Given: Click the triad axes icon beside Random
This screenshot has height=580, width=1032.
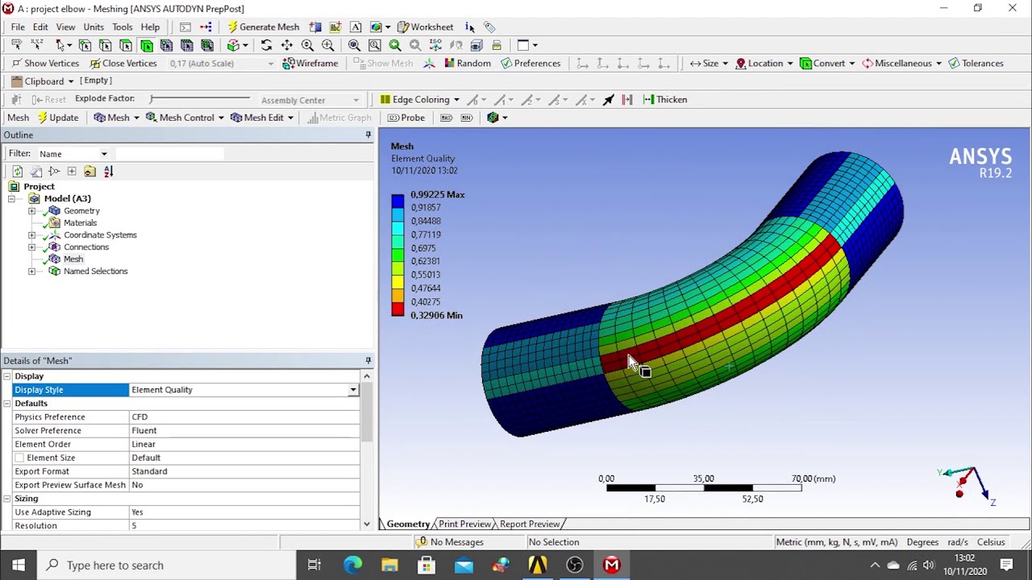Looking at the screenshot, I should [428, 63].
